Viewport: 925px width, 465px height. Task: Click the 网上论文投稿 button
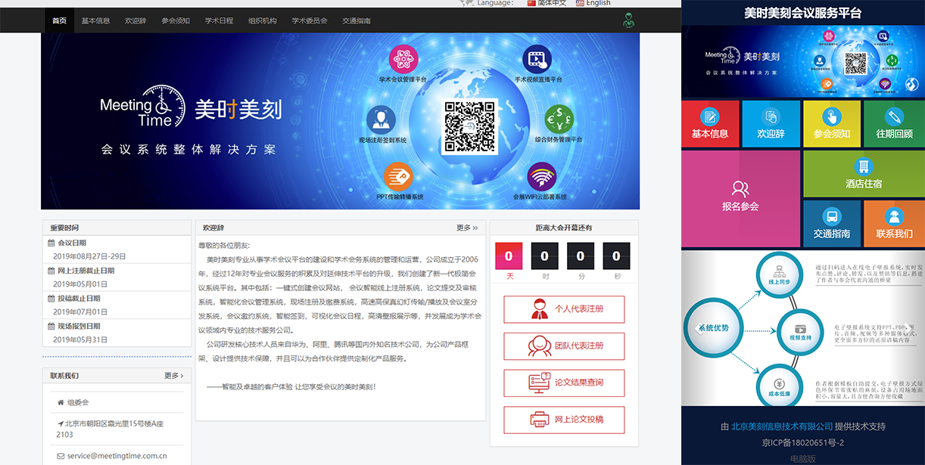coord(564,420)
